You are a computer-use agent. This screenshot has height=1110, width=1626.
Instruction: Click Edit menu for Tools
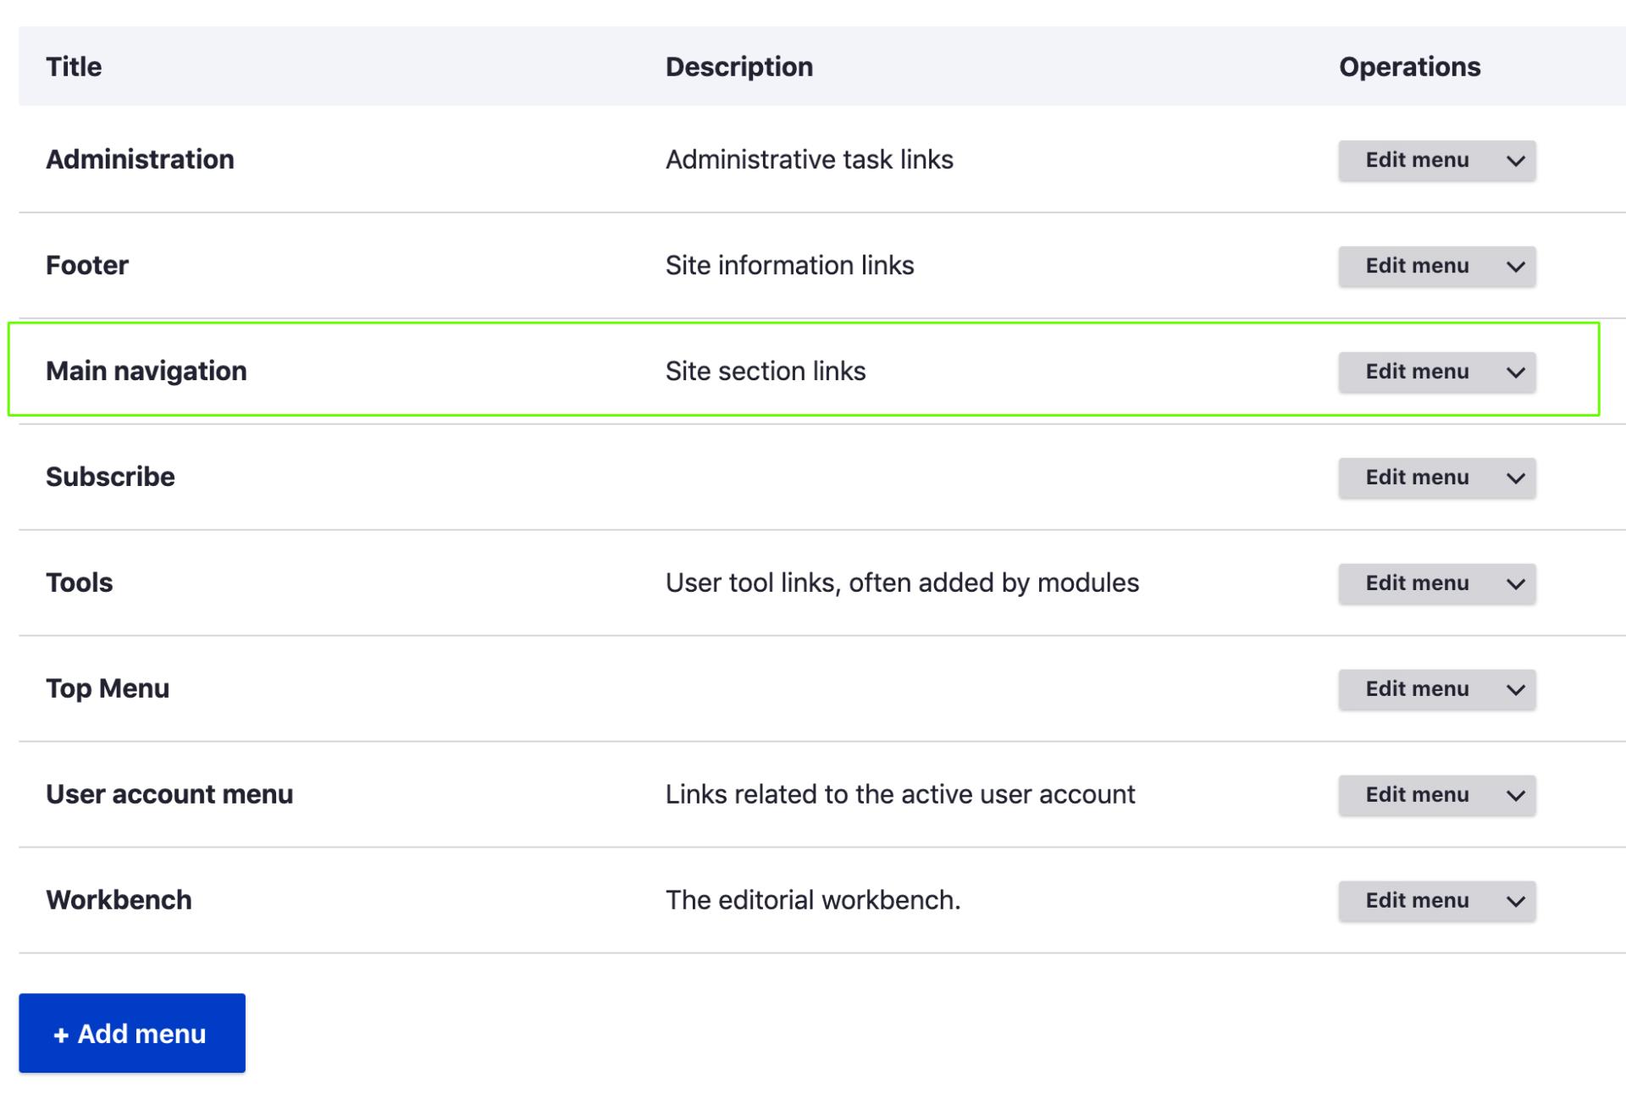click(x=1417, y=583)
